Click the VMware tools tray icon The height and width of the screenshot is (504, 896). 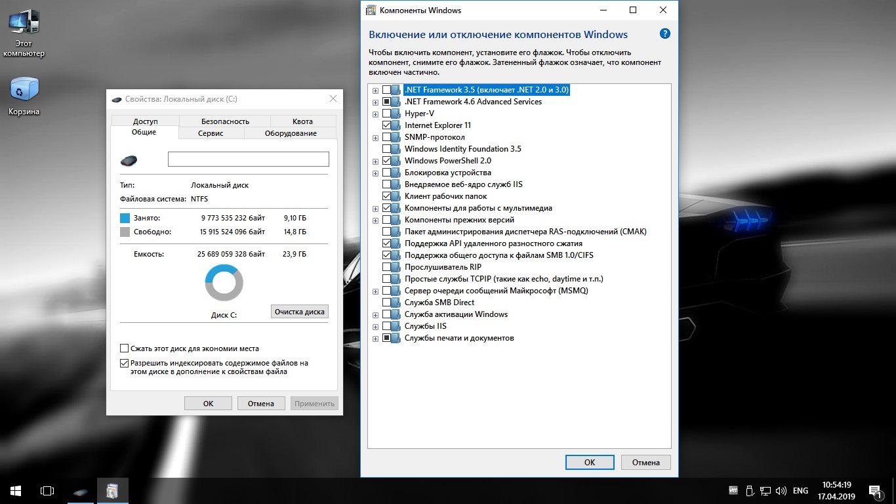point(733,490)
